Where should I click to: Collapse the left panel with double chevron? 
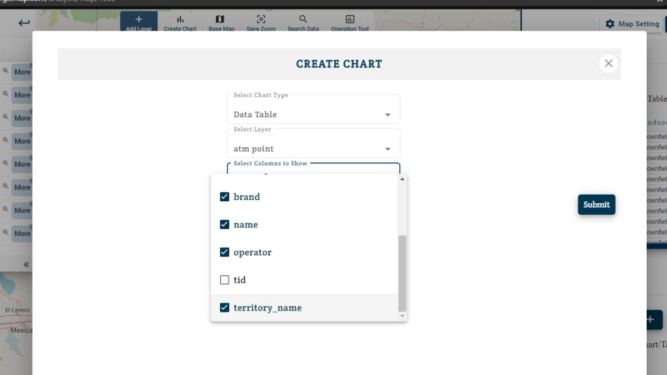[x=27, y=264]
